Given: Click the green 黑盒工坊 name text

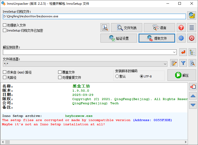Looking at the screenshot, I should pyautogui.click(x=81, y=86).
